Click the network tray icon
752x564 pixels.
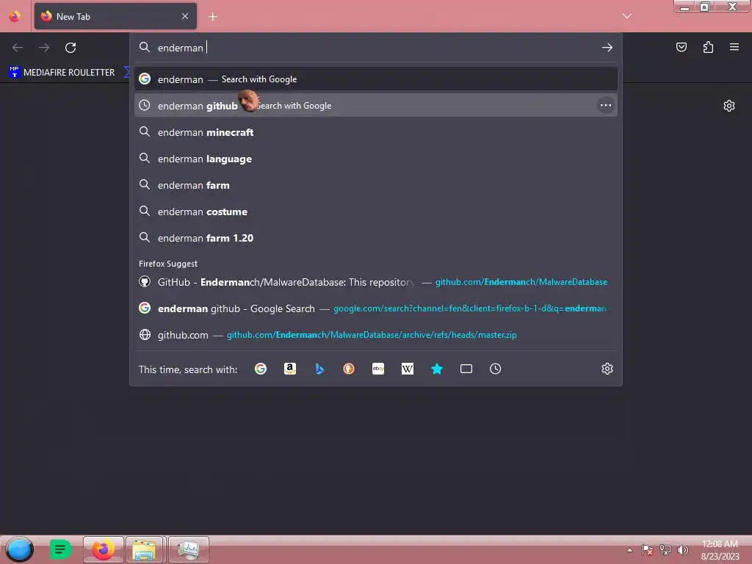(x=665, y=550)
